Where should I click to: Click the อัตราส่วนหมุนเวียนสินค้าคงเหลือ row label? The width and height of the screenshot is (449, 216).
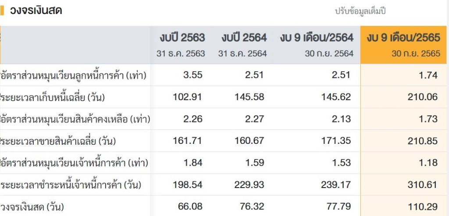point(75,119)
